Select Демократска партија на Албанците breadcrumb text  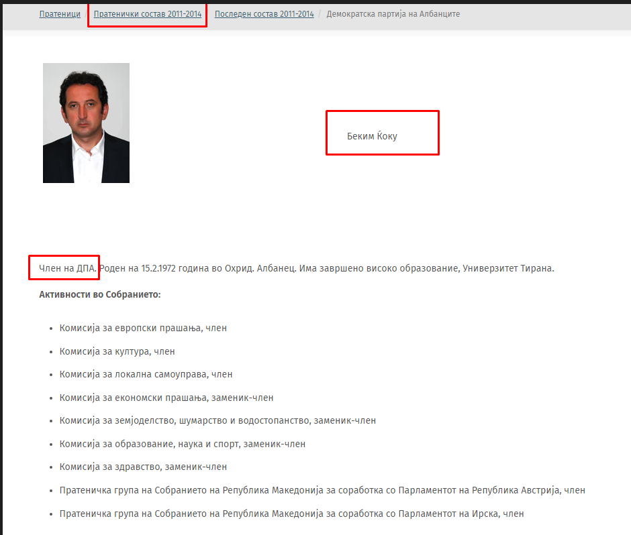pyautogui.click(x=393, y=14)
